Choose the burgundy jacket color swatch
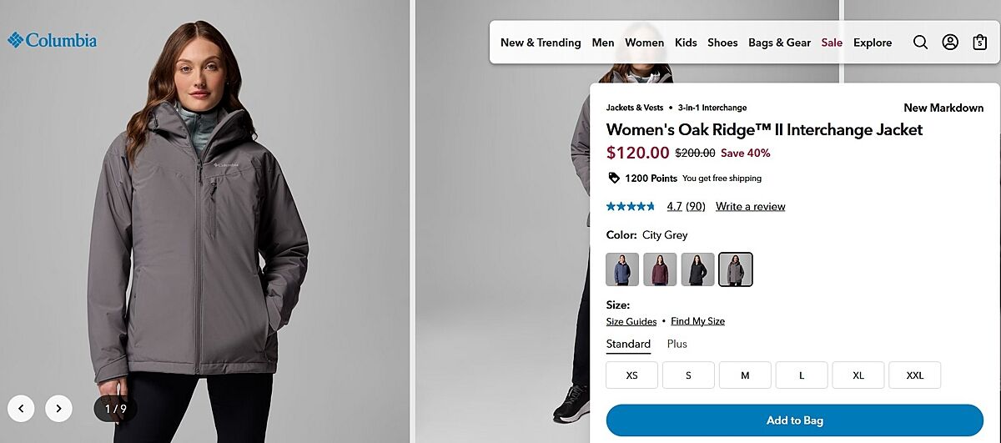Viewport: 1001px width, 443px height. coord(660,269)
